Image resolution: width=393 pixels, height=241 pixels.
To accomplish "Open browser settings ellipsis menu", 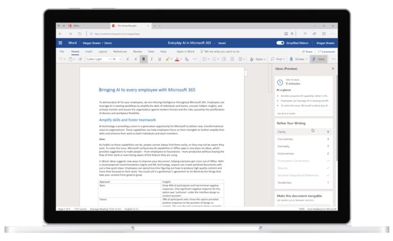I will point(333,34).
